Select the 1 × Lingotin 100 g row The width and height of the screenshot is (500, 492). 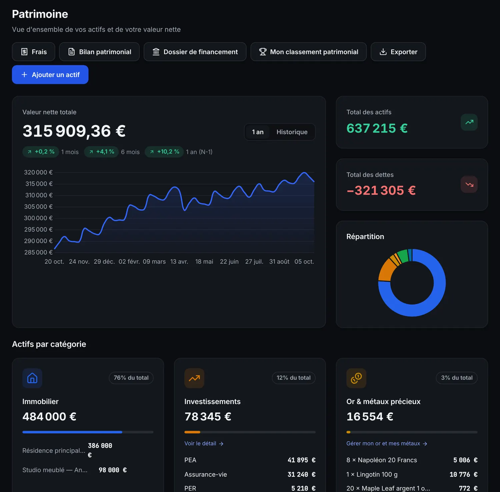[x=412, y=474]
